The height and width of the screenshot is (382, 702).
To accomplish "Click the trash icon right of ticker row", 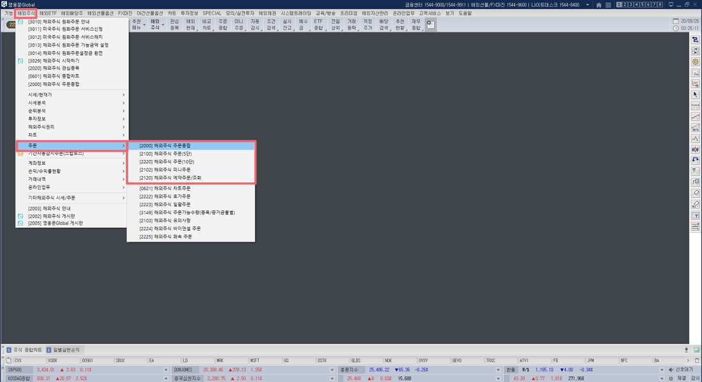I will click(697, 360).
